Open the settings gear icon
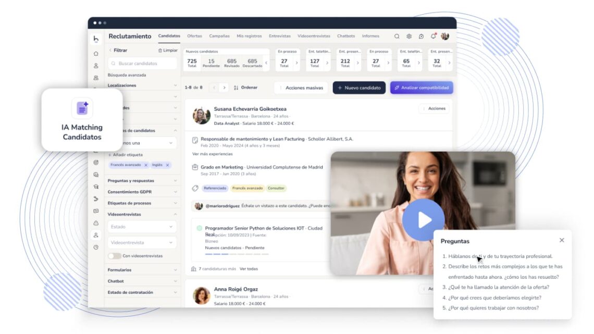Image resolution: width=594 pixels, height=334 pixels. (409, 36)
